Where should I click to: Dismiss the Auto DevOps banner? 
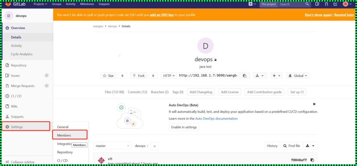[x=314, y=104]
